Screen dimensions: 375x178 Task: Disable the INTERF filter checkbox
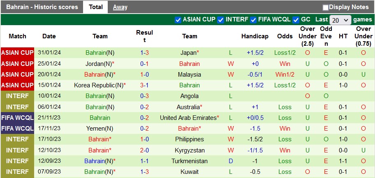[221, 20]
